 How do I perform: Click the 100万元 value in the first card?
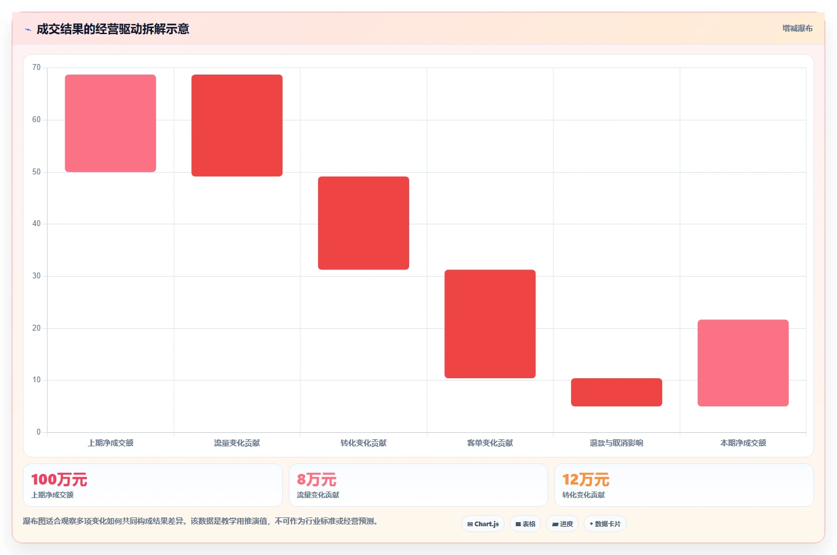click(x=59, y=480)
